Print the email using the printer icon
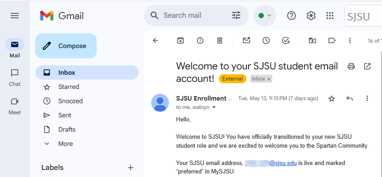This screenshot has height=177, width=382. pyautogui.click(x=351, y=66)
